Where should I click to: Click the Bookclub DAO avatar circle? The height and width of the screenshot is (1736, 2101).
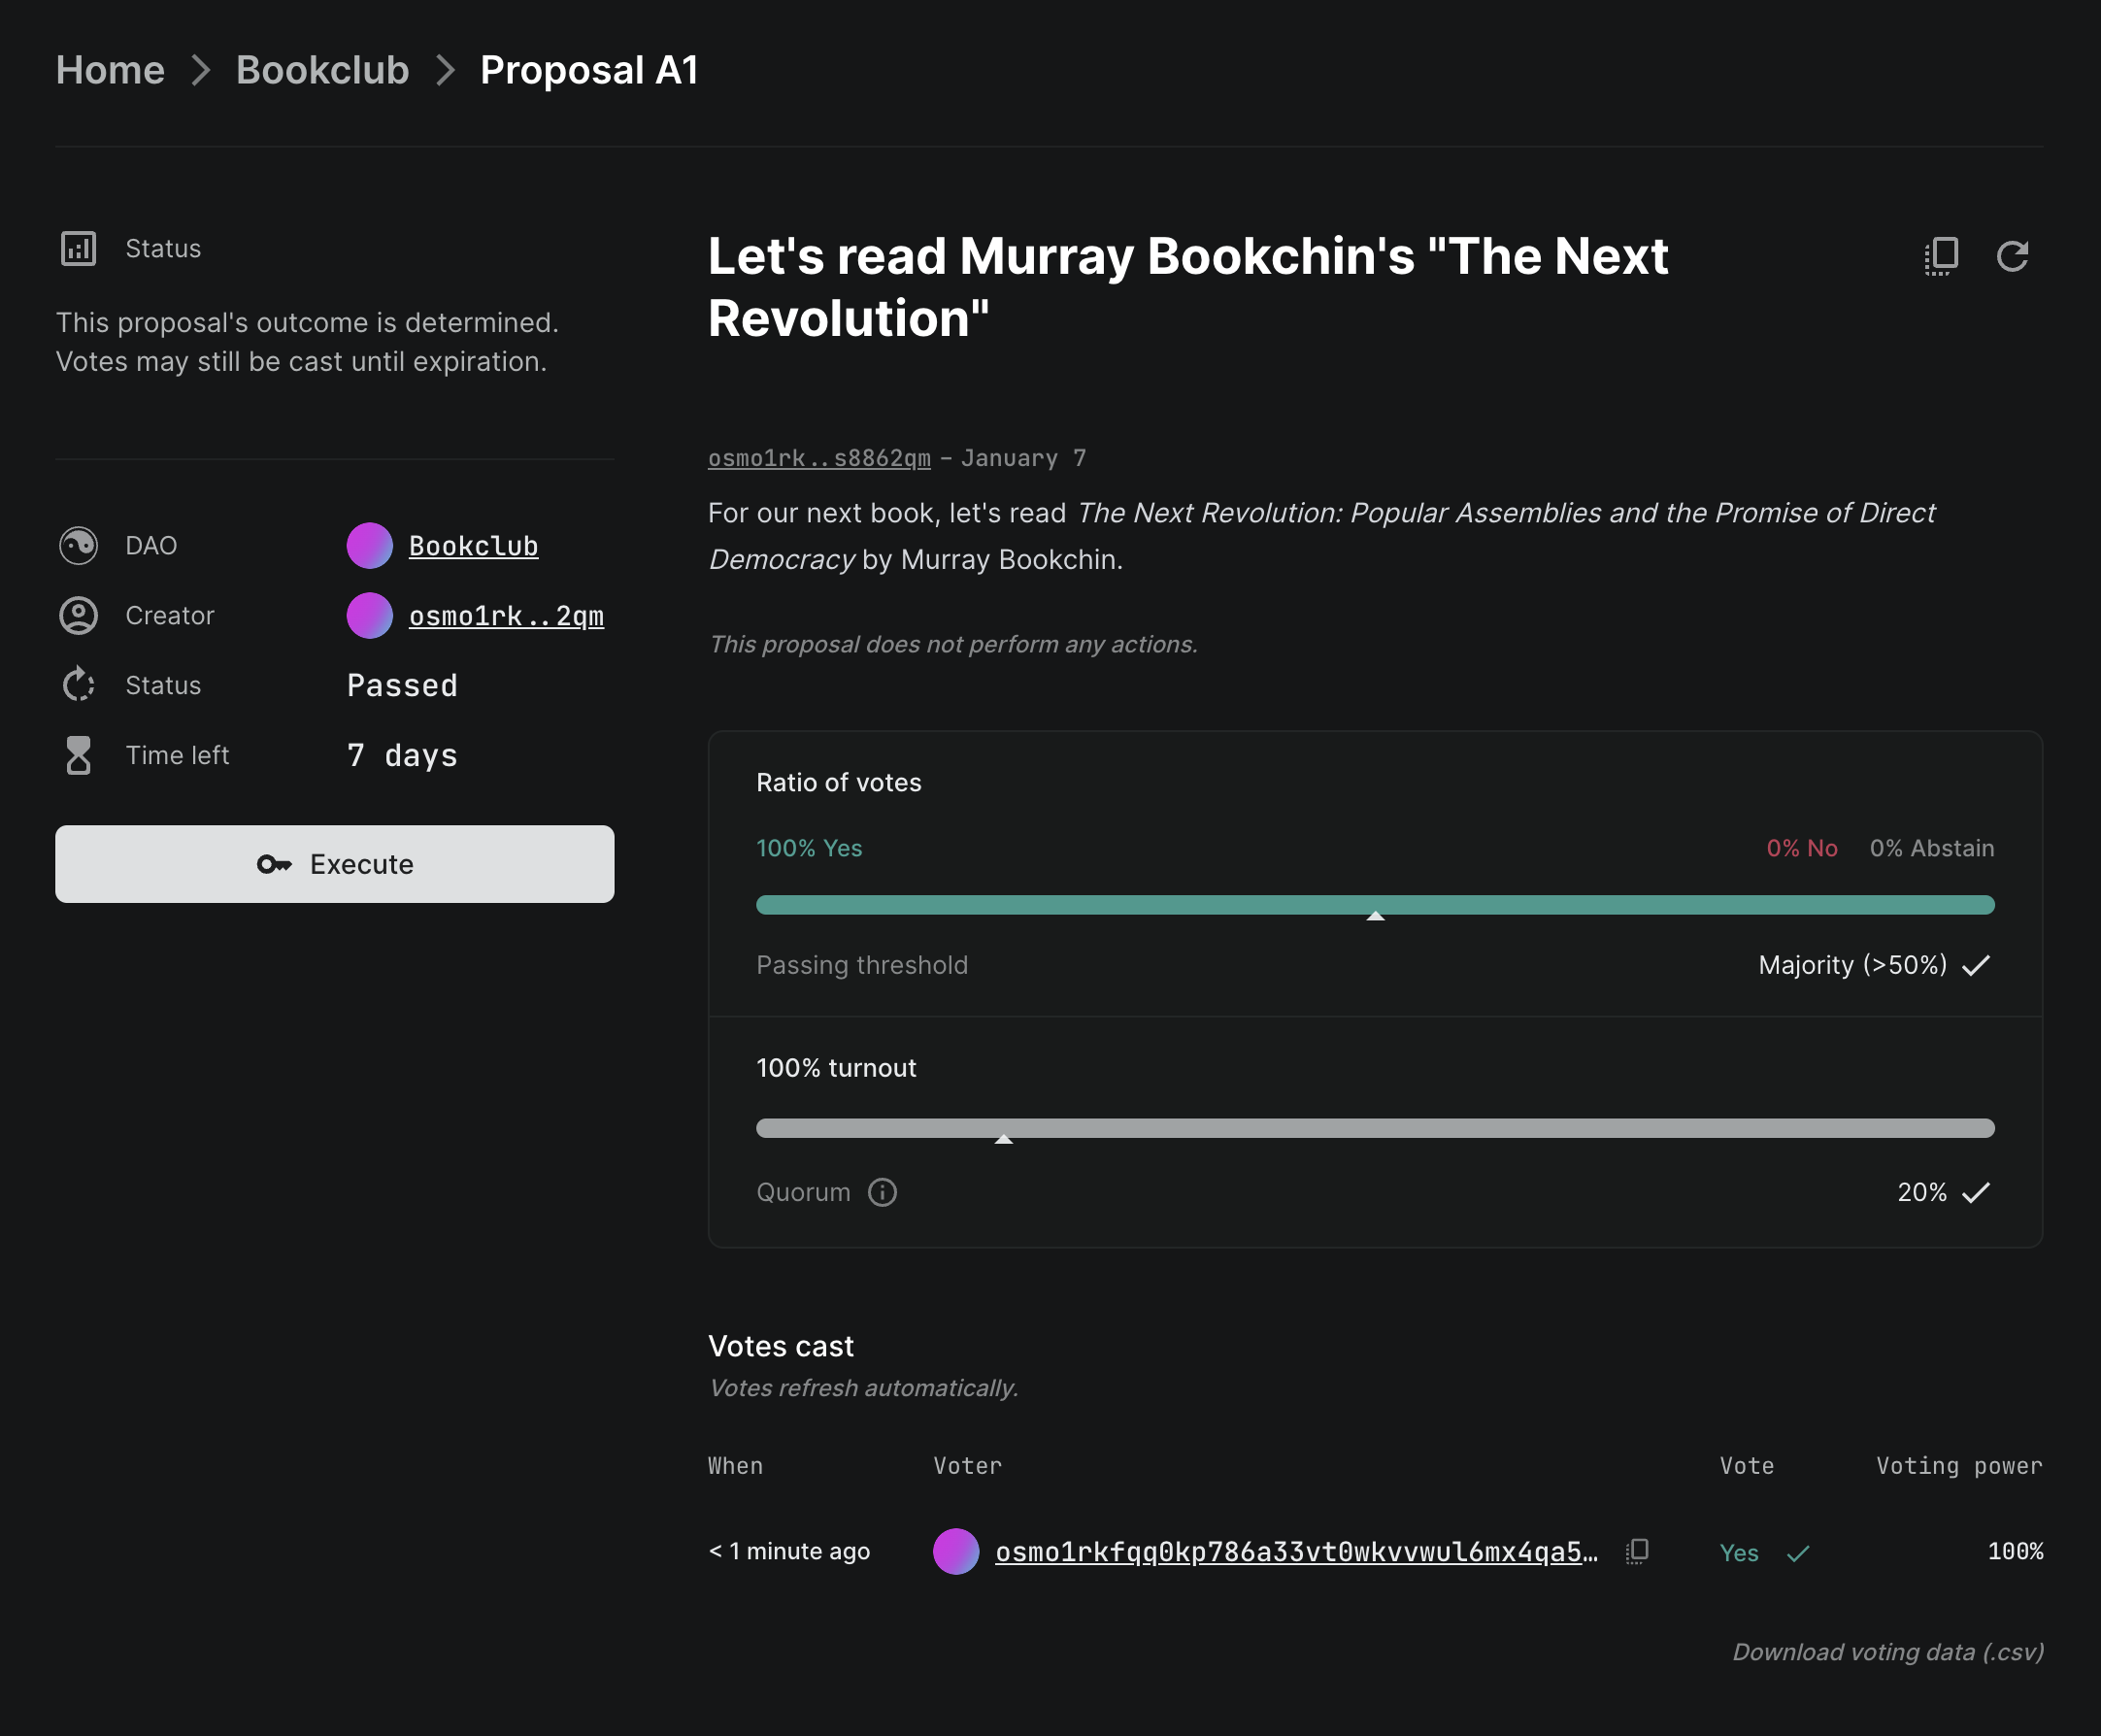coord(369,546)
